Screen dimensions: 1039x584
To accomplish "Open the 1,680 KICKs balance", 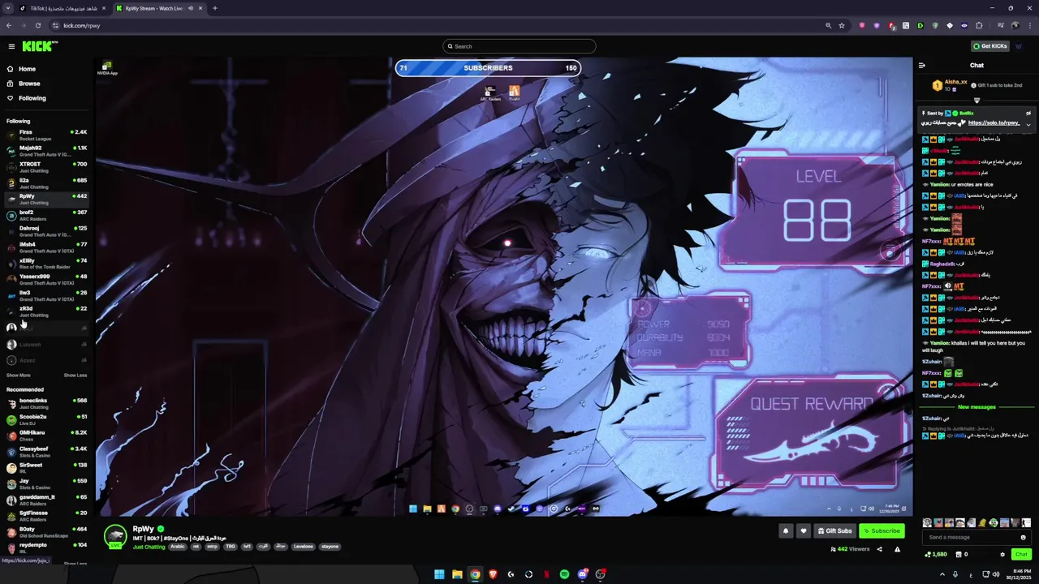I will pyautogui.click(x=936, y=555).
